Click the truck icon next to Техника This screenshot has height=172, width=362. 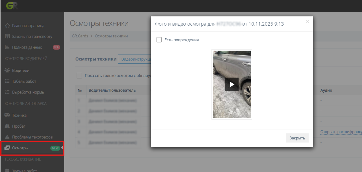click(x=8, y=115)
